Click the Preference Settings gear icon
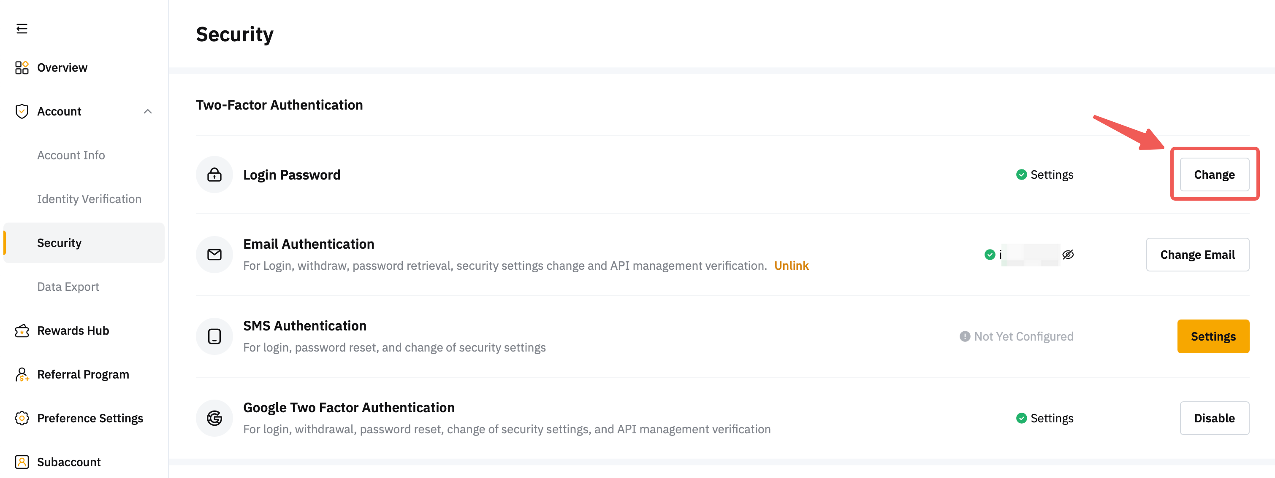1275x478 pixels. coord(22,419)
